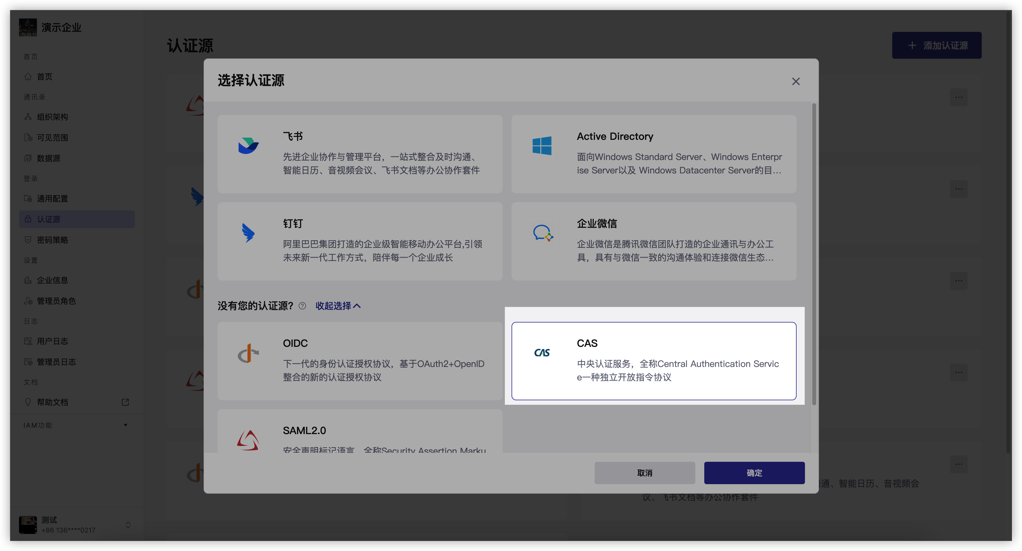Open 企业信息 in the sidebar

(x=77, y=280)
